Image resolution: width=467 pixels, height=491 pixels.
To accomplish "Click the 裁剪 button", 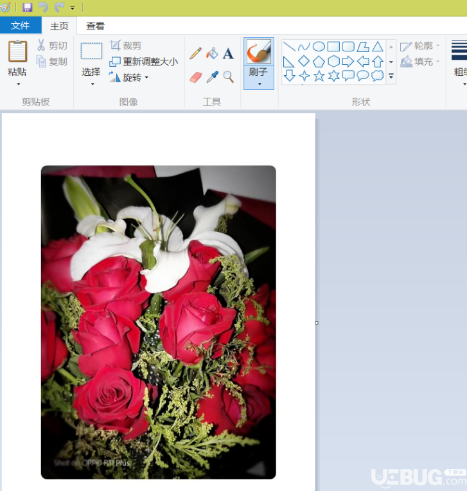I will pos(125,46).
